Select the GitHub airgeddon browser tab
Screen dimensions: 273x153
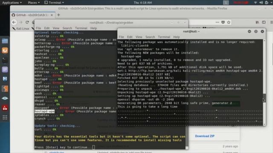click(x=32, y=15)
